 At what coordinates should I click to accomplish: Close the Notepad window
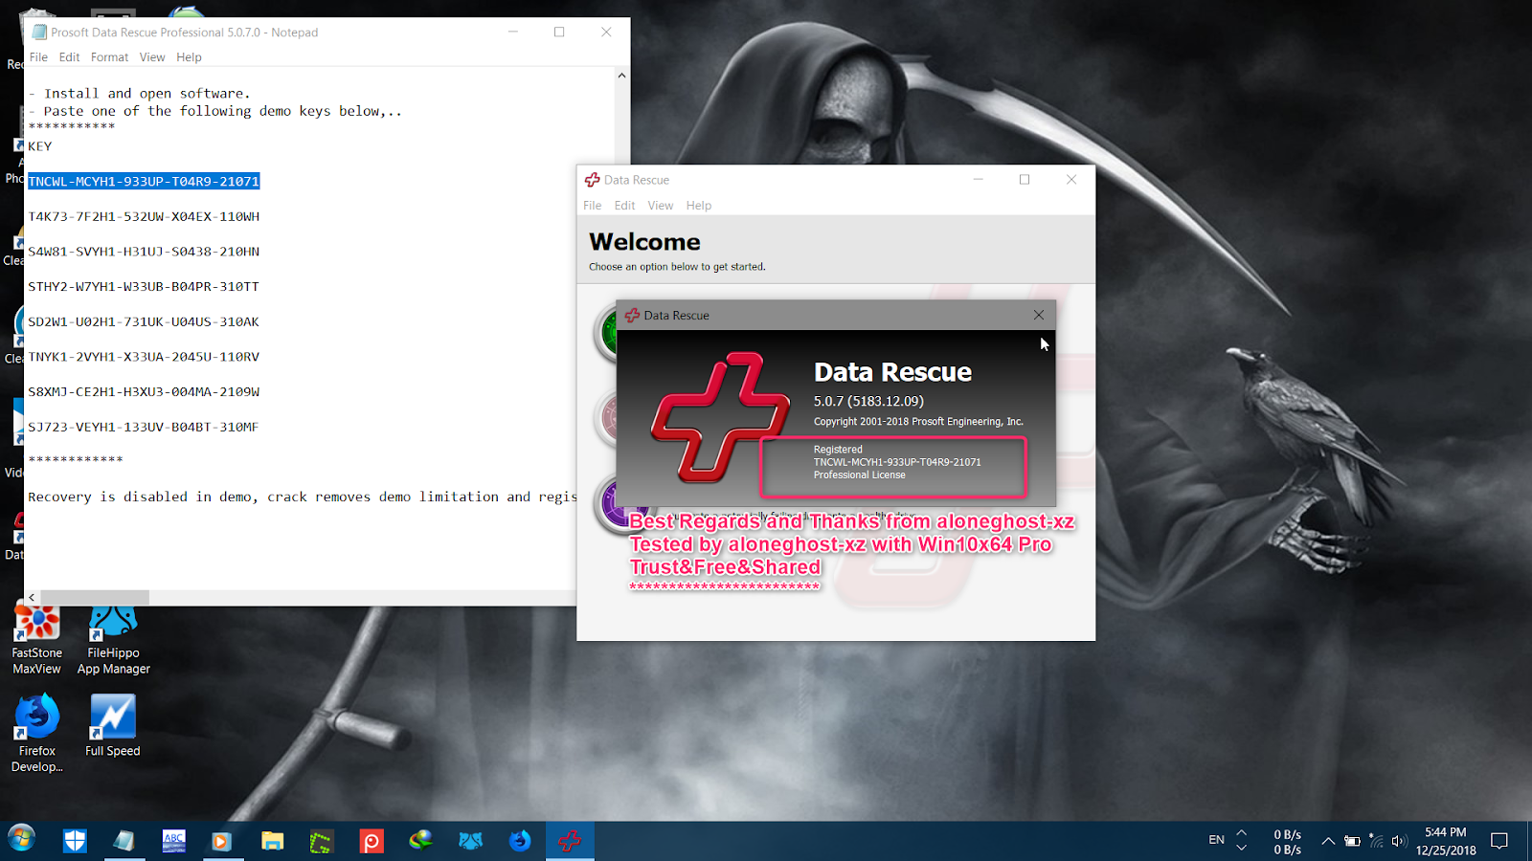coord(606,32)
